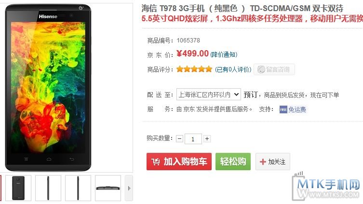
Task: Click the 降价通知 price alert link
Action: click(224, 54)
